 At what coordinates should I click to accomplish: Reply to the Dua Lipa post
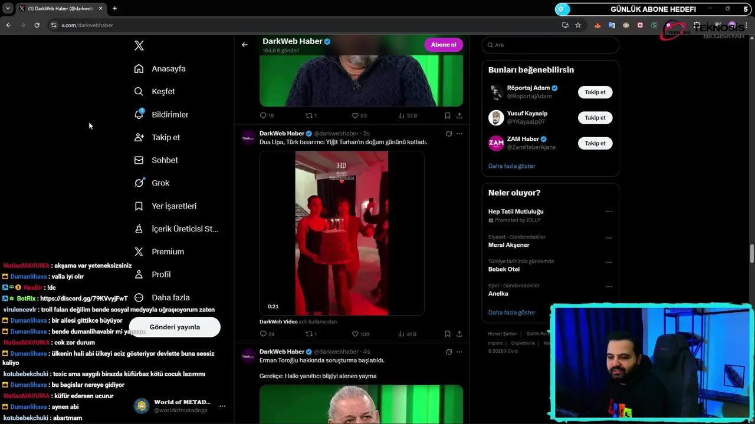click(267, 334)
